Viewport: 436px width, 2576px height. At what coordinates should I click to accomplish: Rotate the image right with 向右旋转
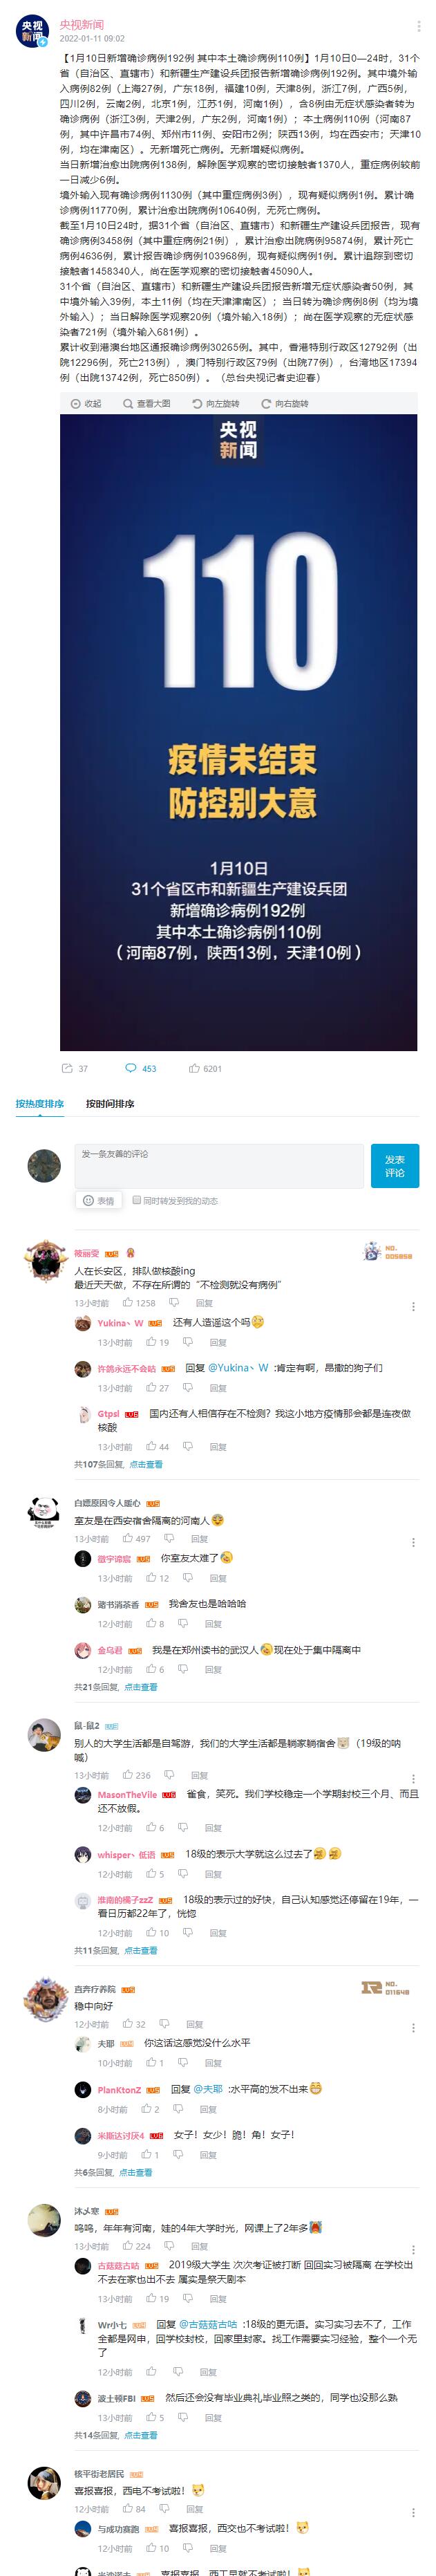(285, 403)
